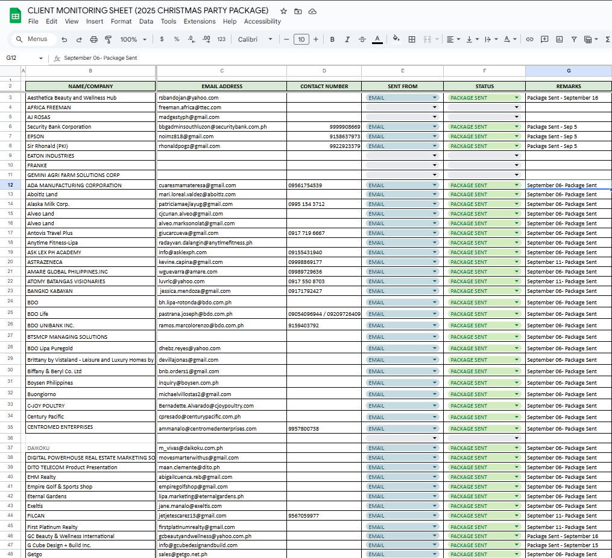Image resolution: width=612 pixels, height=558 pixels.
Task: Click the Redo icon in toolbar
Action: coord(79,39)
